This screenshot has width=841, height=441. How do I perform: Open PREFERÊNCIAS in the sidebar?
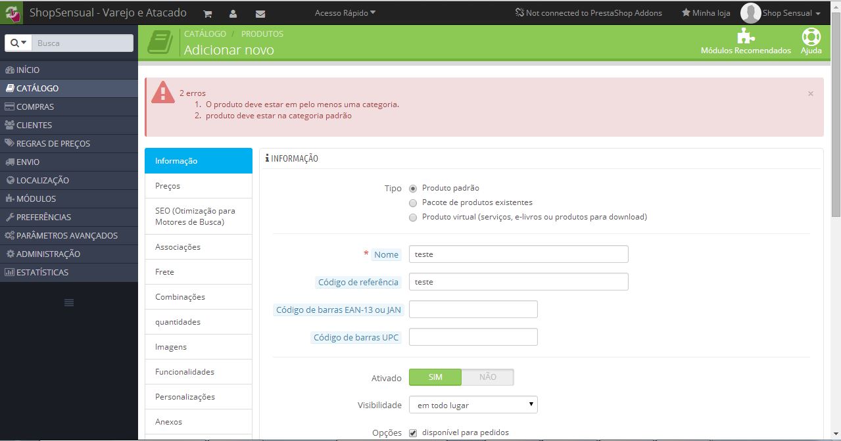[69, 217]
